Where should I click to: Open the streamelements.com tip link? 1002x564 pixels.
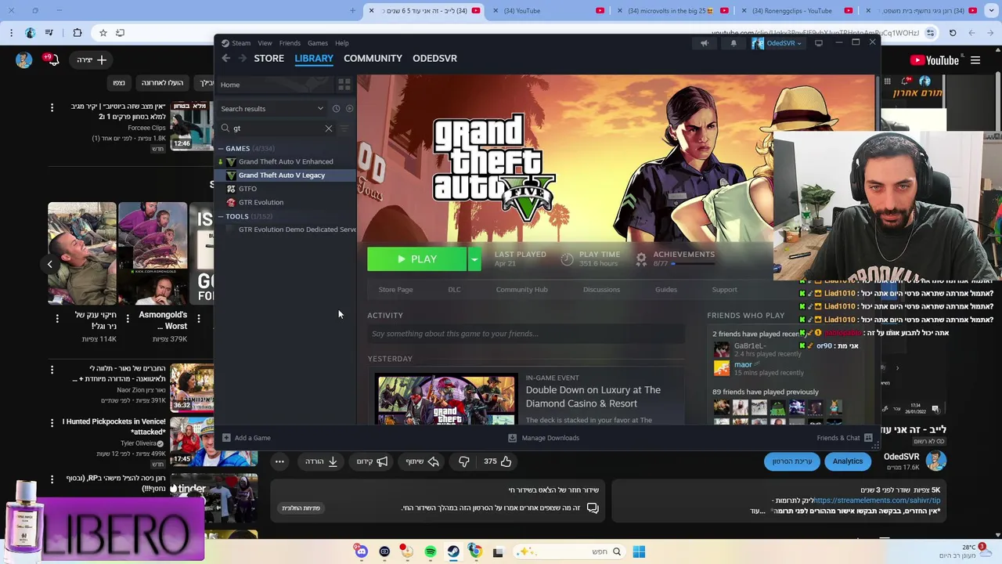[x=876, y=501]
